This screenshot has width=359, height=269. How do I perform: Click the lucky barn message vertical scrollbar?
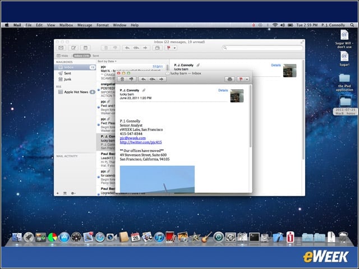251,116
